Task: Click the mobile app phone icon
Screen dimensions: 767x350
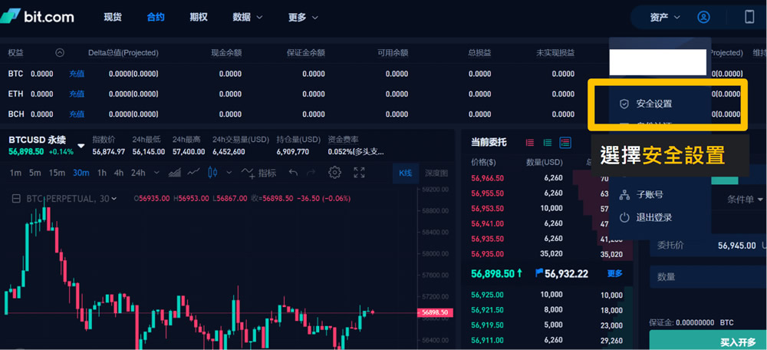Action: pyautogui.click(x=749, y=17)
